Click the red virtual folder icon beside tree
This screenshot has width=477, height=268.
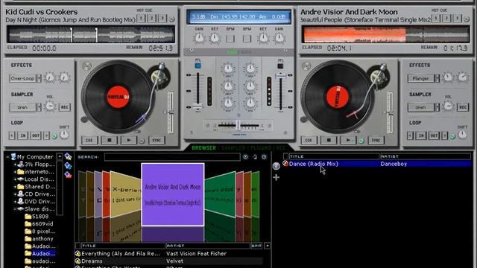click(68, 175)
